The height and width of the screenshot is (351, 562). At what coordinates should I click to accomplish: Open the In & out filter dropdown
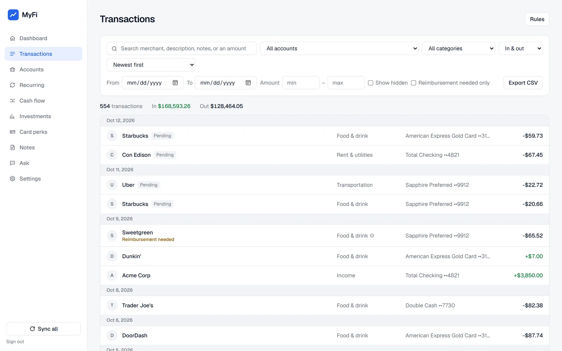tap(521, 48)
